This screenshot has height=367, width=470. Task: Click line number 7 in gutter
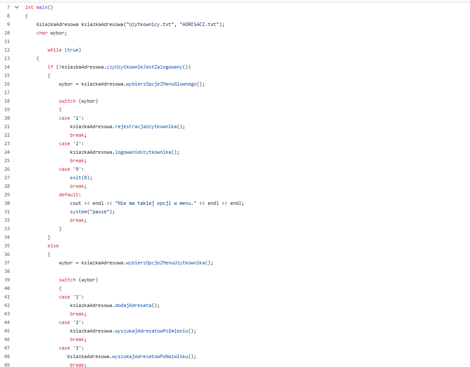pyautogui.click(x=9, y=7)
